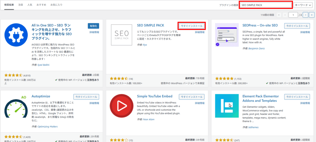Open 詳細情報 for Element Pack Elementor
316x142 pixels.
[305, 103]
